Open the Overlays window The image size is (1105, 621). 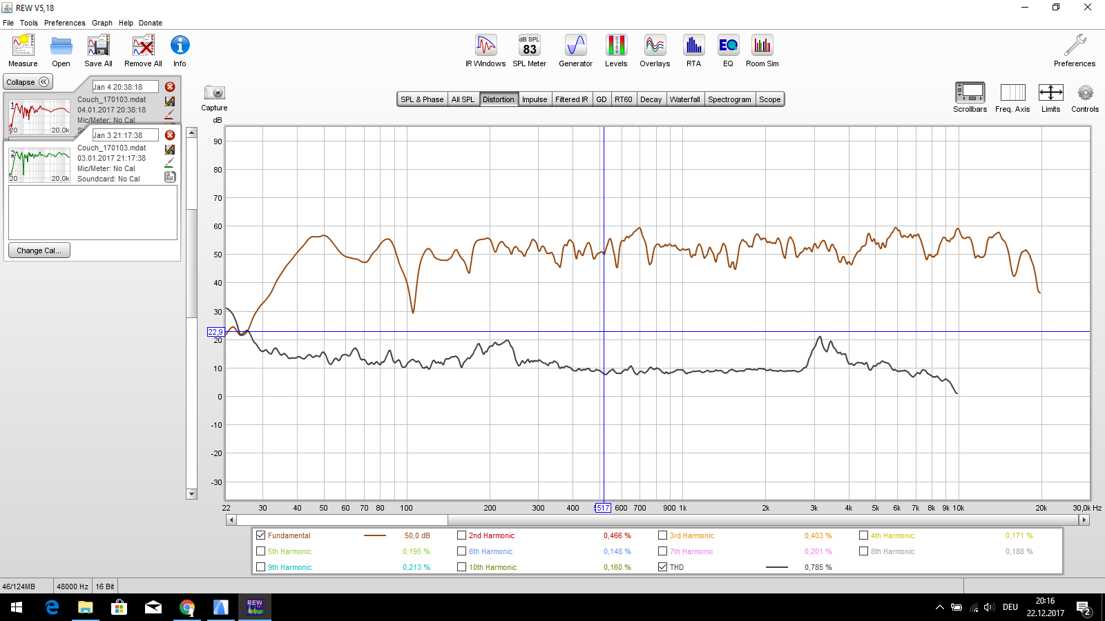pos(655,51)
